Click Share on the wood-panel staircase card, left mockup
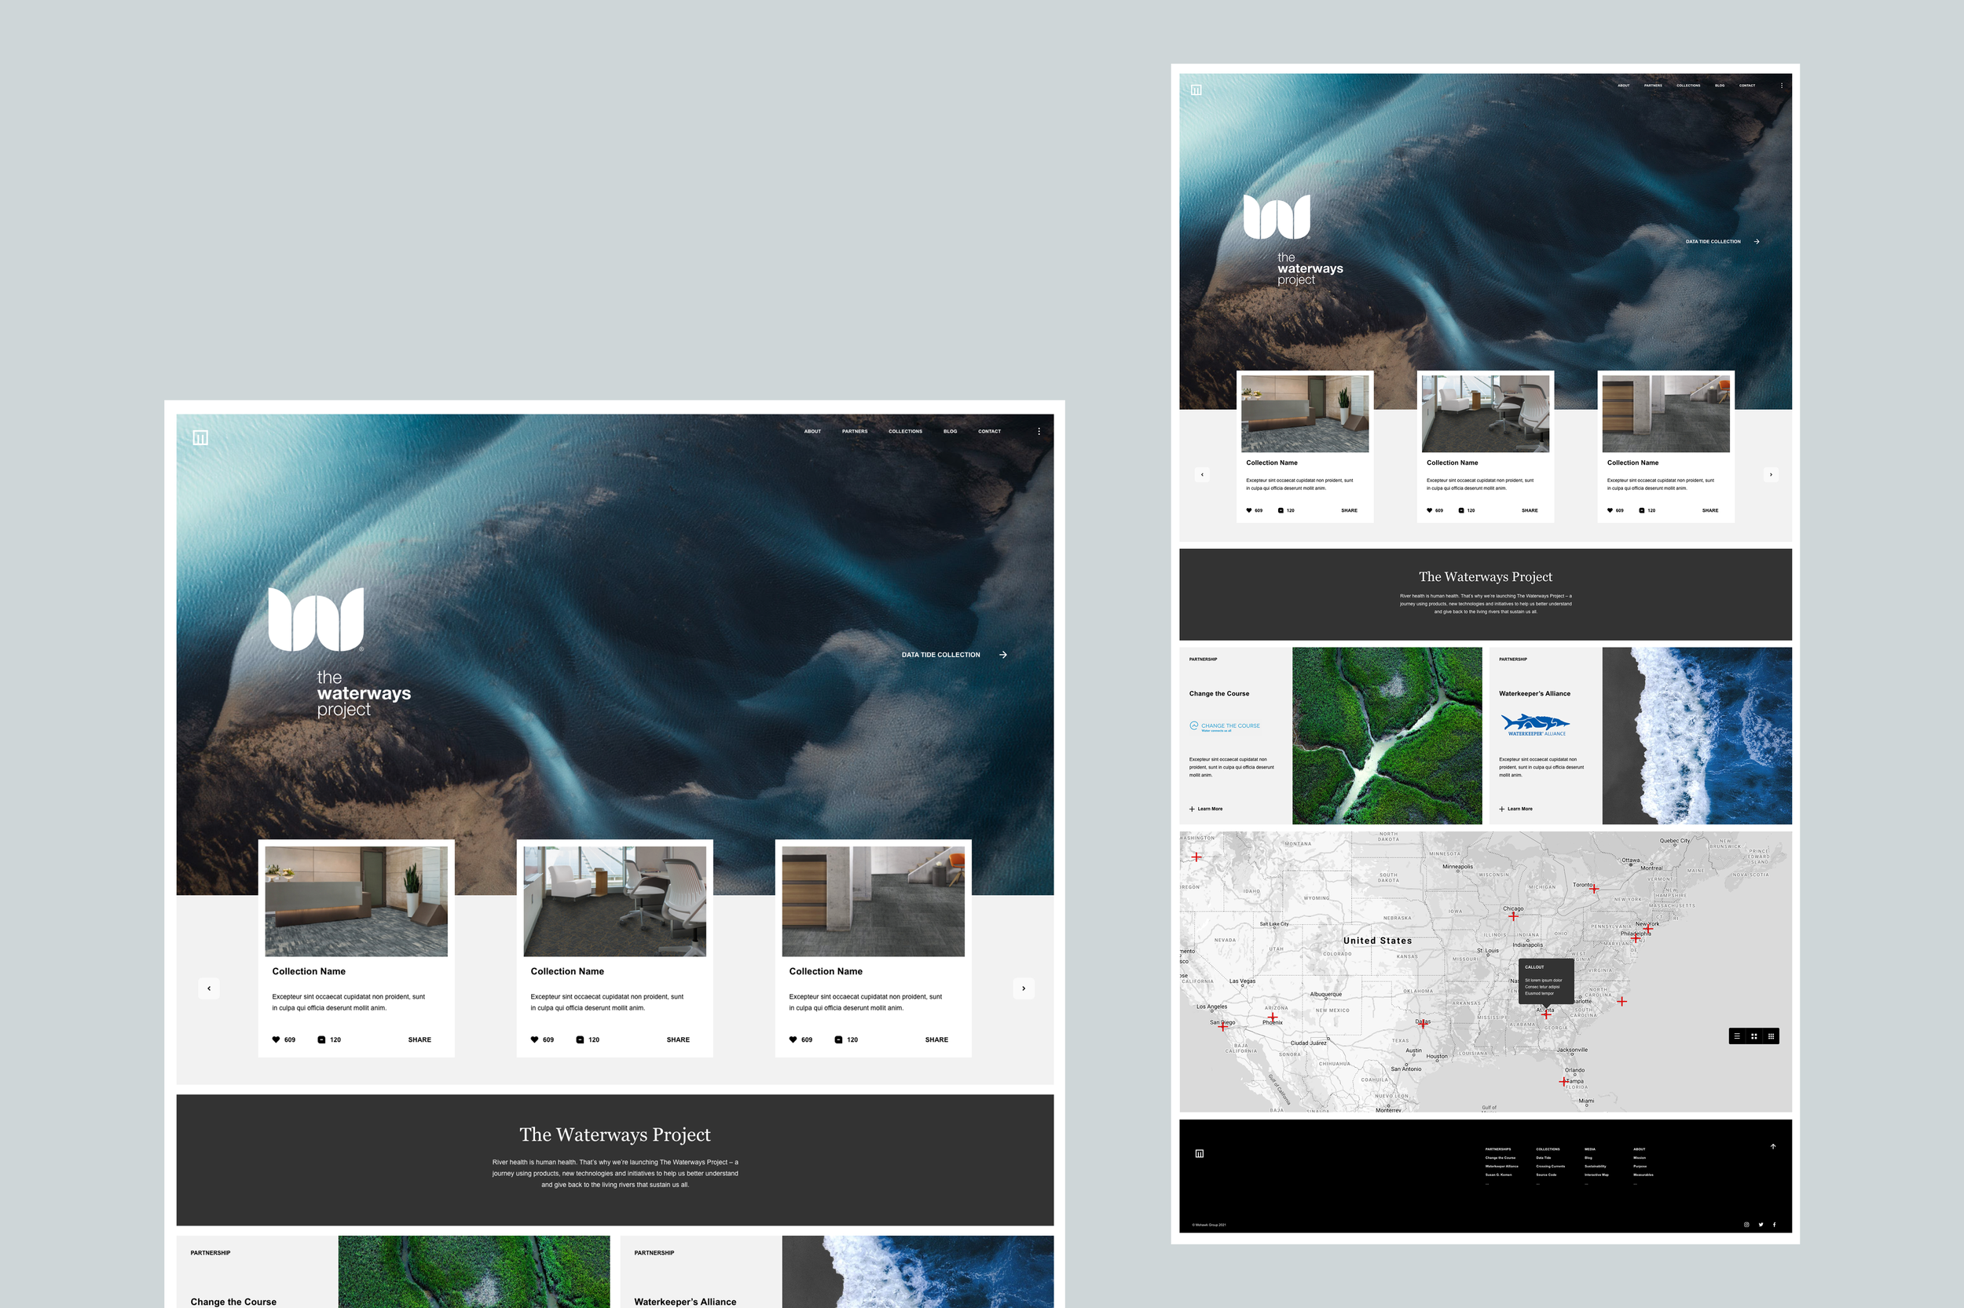 tap(936, 1040)
